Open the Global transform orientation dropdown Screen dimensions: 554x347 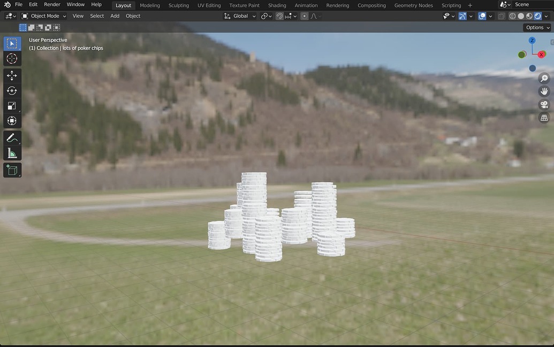click(x=240, y=16)
